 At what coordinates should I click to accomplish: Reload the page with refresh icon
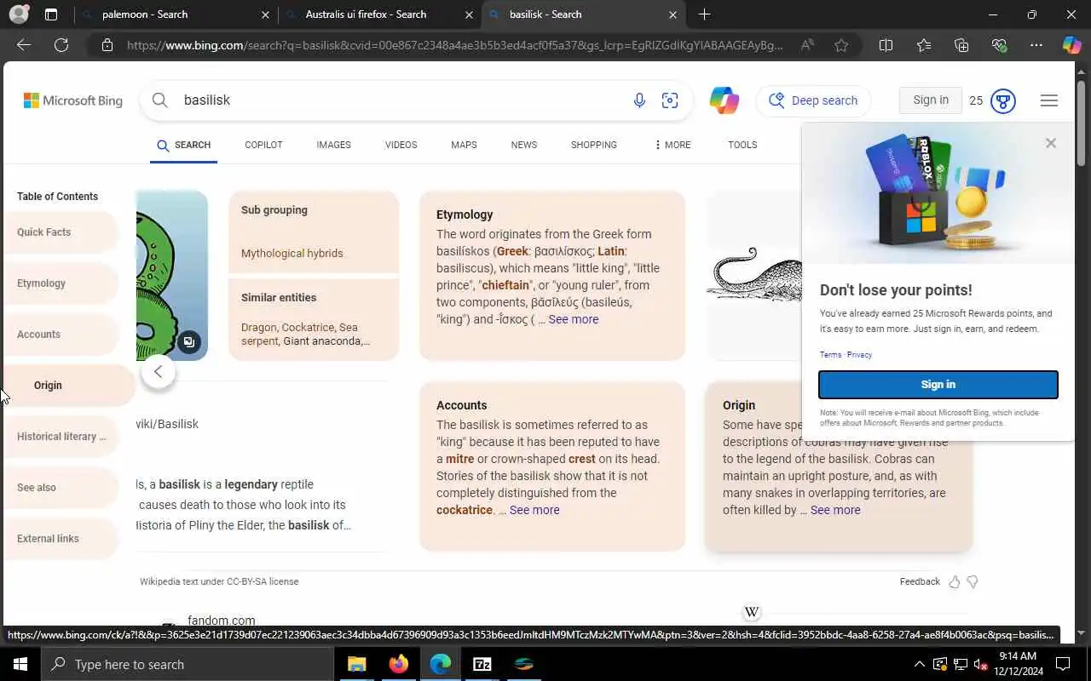(x=61, y=45)
